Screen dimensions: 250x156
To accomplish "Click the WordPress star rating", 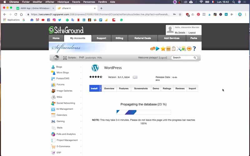I will (x=96, y=77).
